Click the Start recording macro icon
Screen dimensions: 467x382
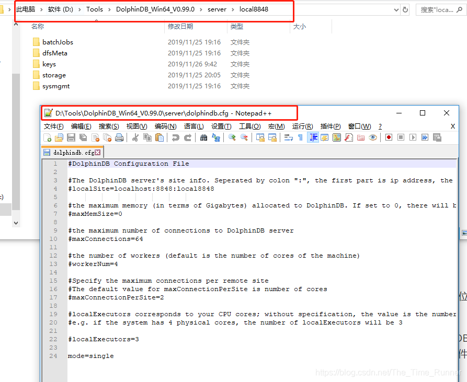coord(389,137)
